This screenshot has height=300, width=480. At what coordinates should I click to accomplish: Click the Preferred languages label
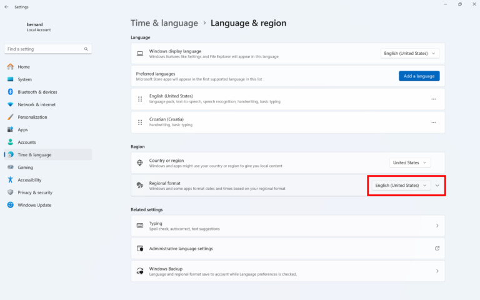click(x=156, y=74)
